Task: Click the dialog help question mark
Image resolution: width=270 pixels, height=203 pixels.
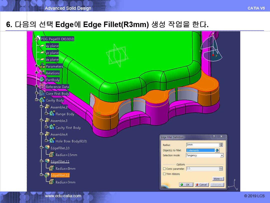Action: pyautogui.click(x=214, y=137)
